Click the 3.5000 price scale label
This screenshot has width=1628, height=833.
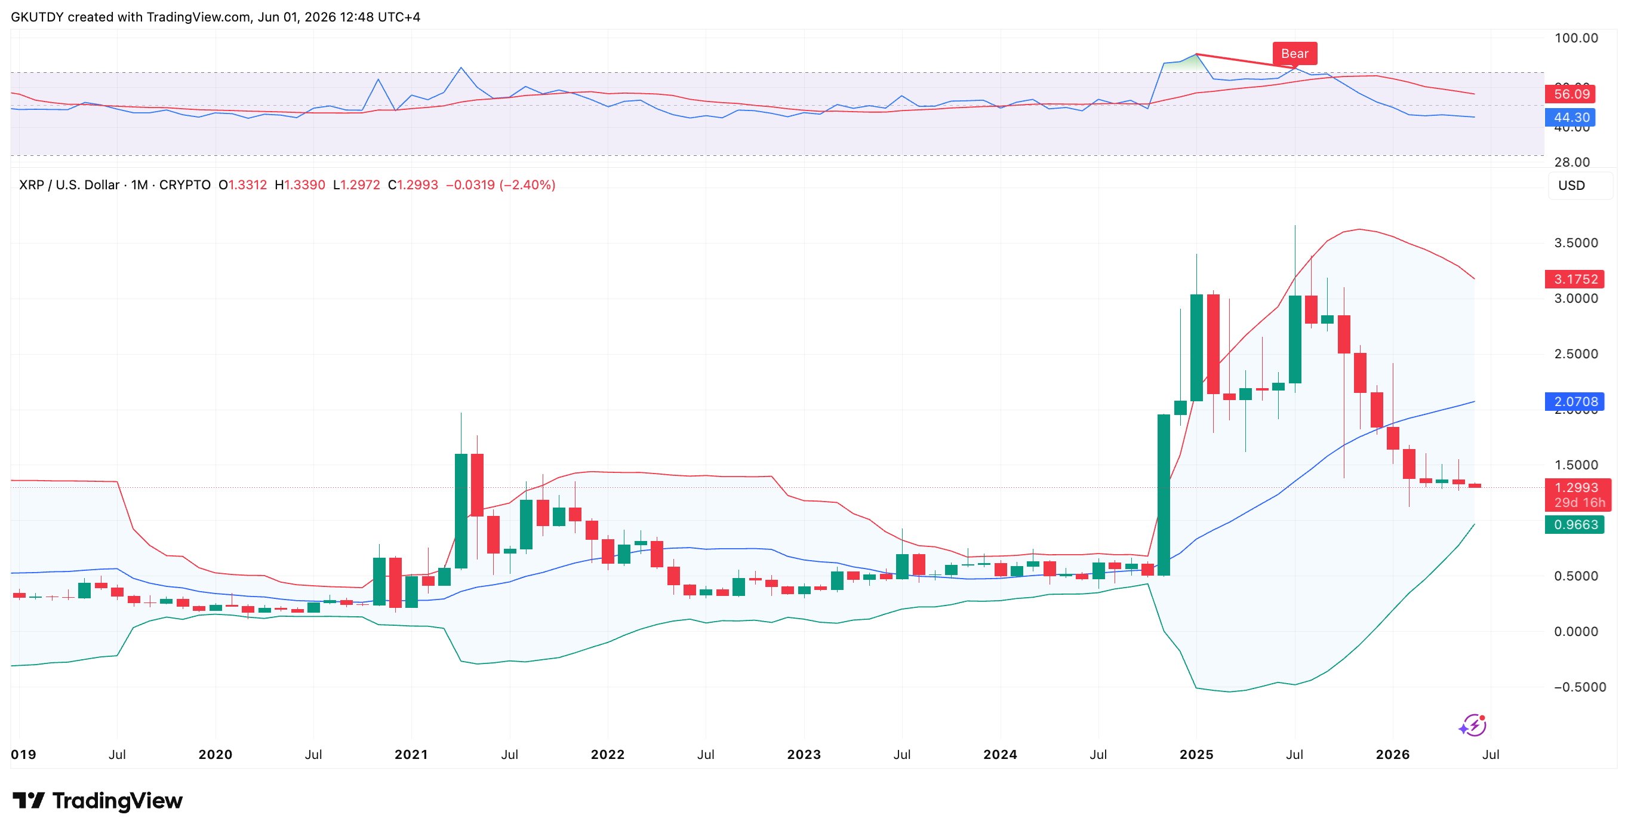pos(1576,243)
